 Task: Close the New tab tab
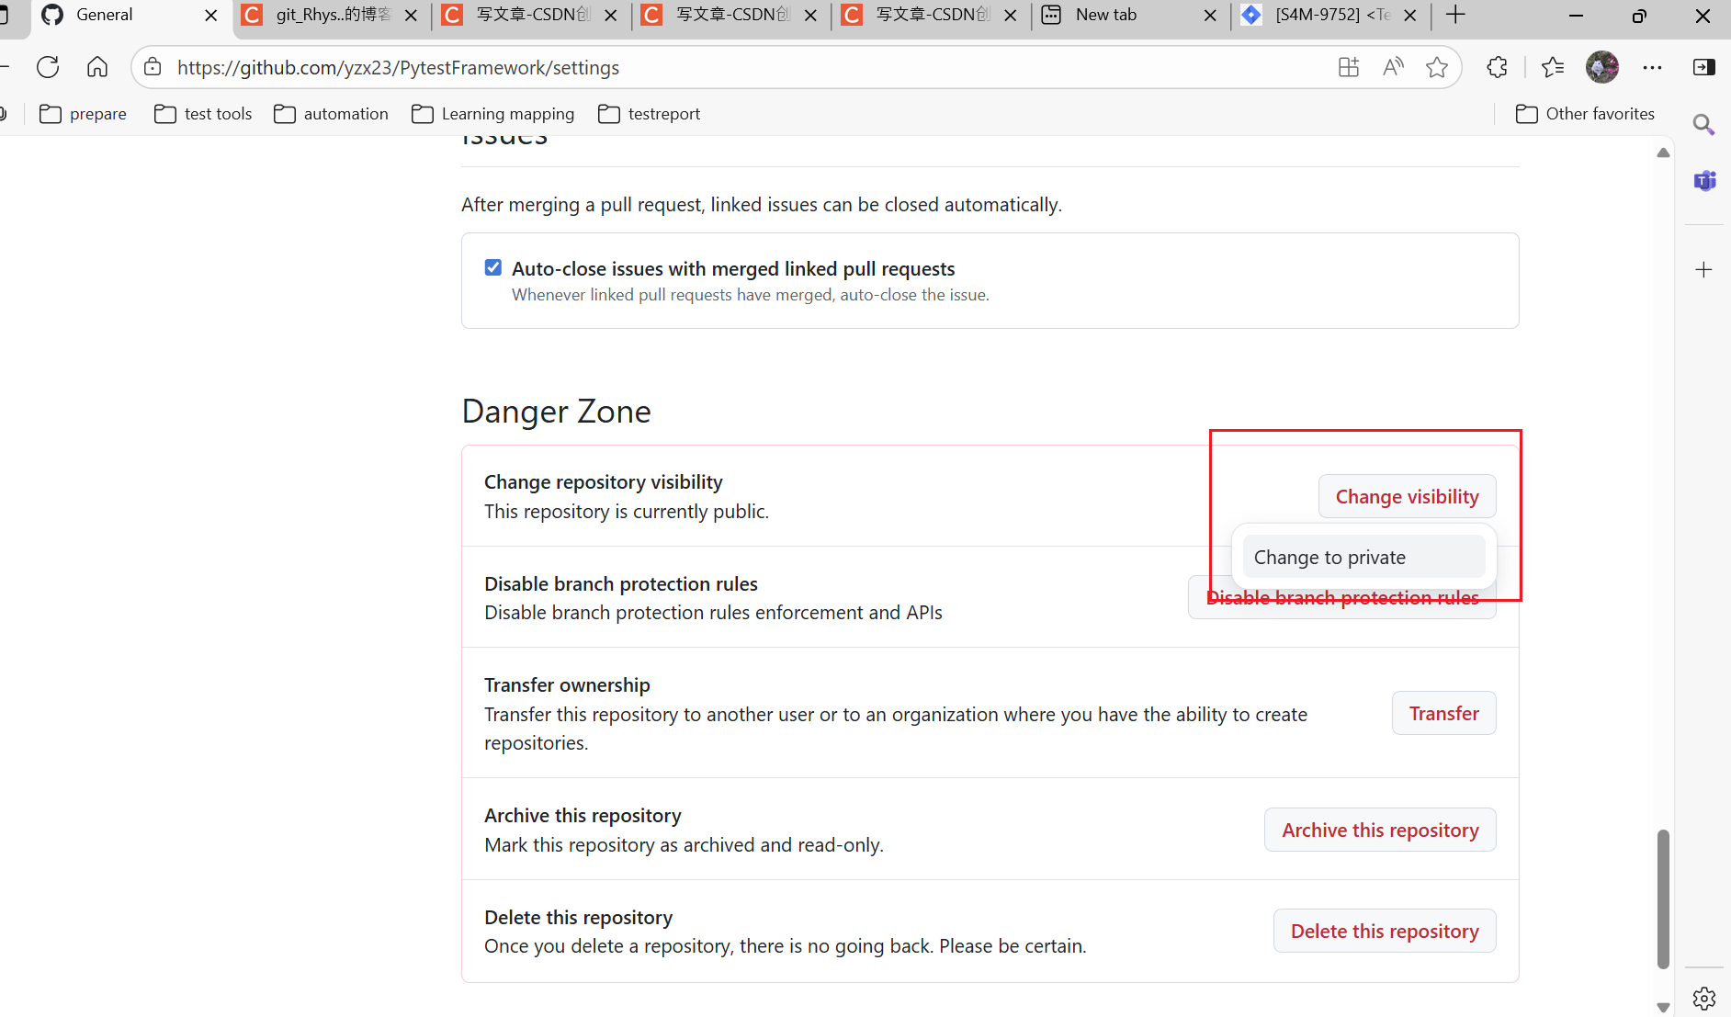(x=1210, y=16)
